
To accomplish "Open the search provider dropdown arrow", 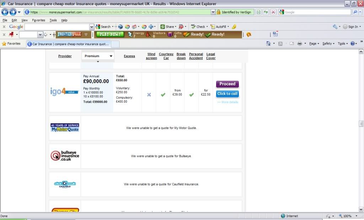I will click(360, 12).
